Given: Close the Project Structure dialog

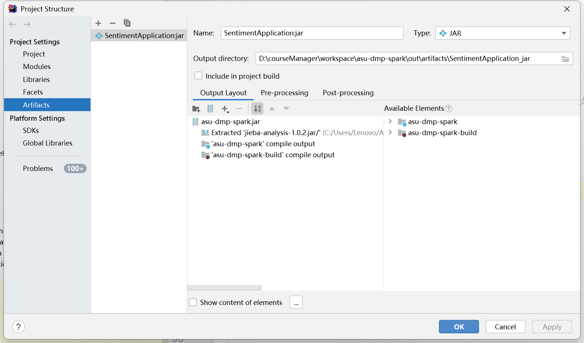Looking at the screenshot, I should 567,9.
